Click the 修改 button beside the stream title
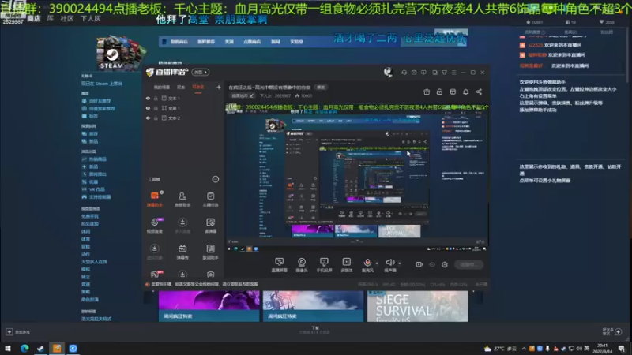 pos(321,88)
